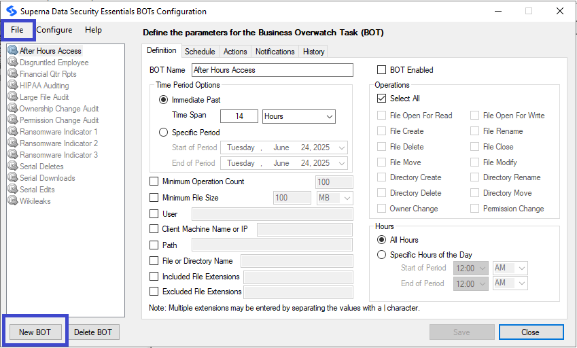The width and height of the screenshot is (577, 348).
Task: Choose Specific Hours of the Day
Action: (x=381, y=255)
